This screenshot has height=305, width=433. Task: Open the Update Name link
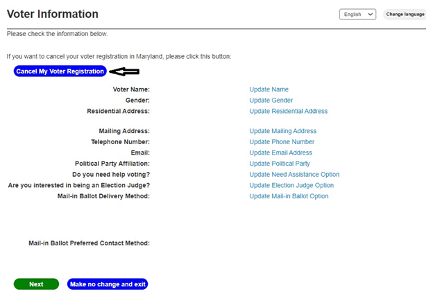click(269, 89)
